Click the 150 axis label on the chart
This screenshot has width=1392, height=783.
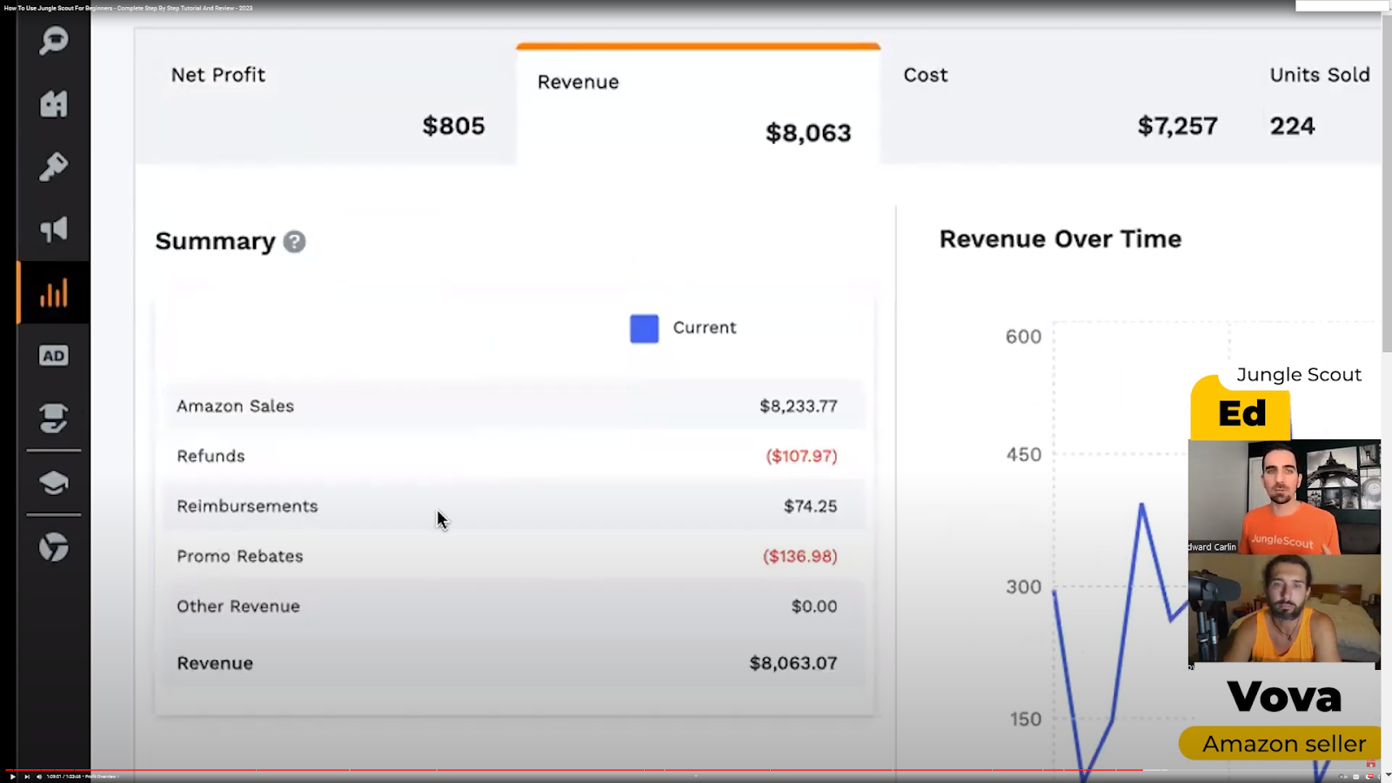click(1026, 719)
